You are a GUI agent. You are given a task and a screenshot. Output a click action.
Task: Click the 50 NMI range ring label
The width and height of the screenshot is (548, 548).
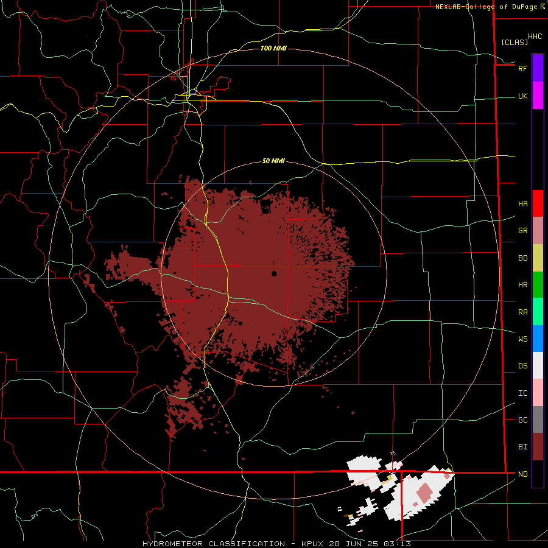point(273,161)
